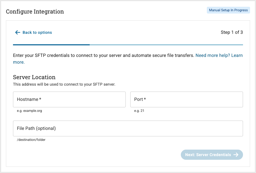Screen dimensions: 256x173
Task: Click the completed dark segment of progress bar
Action: click(x=51, y=45)
